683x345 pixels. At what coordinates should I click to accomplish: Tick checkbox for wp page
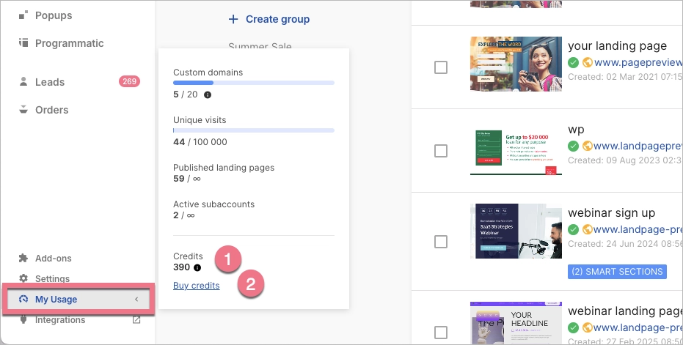coord(441,151)
